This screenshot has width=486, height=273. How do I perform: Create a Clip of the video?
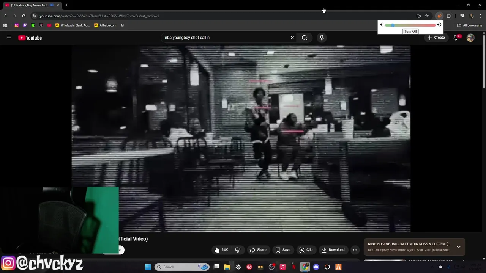point(306,250)
